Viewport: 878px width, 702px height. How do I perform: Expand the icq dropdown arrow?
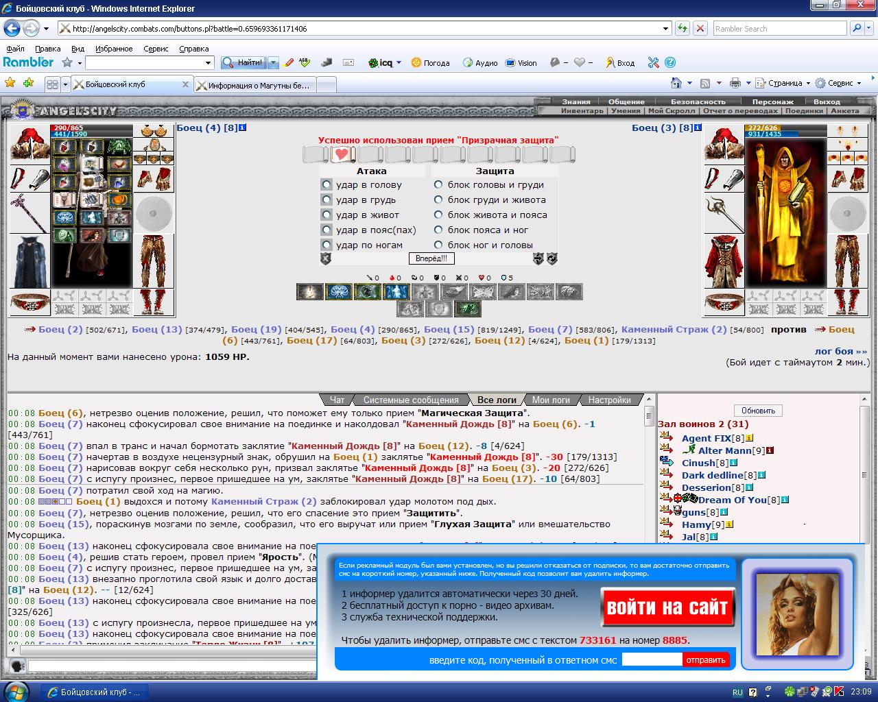[x=399, y=62]
